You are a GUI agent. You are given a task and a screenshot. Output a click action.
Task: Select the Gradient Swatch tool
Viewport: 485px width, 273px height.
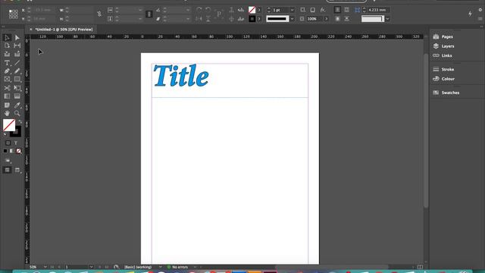pyautogui.click(x=7, y=96)
